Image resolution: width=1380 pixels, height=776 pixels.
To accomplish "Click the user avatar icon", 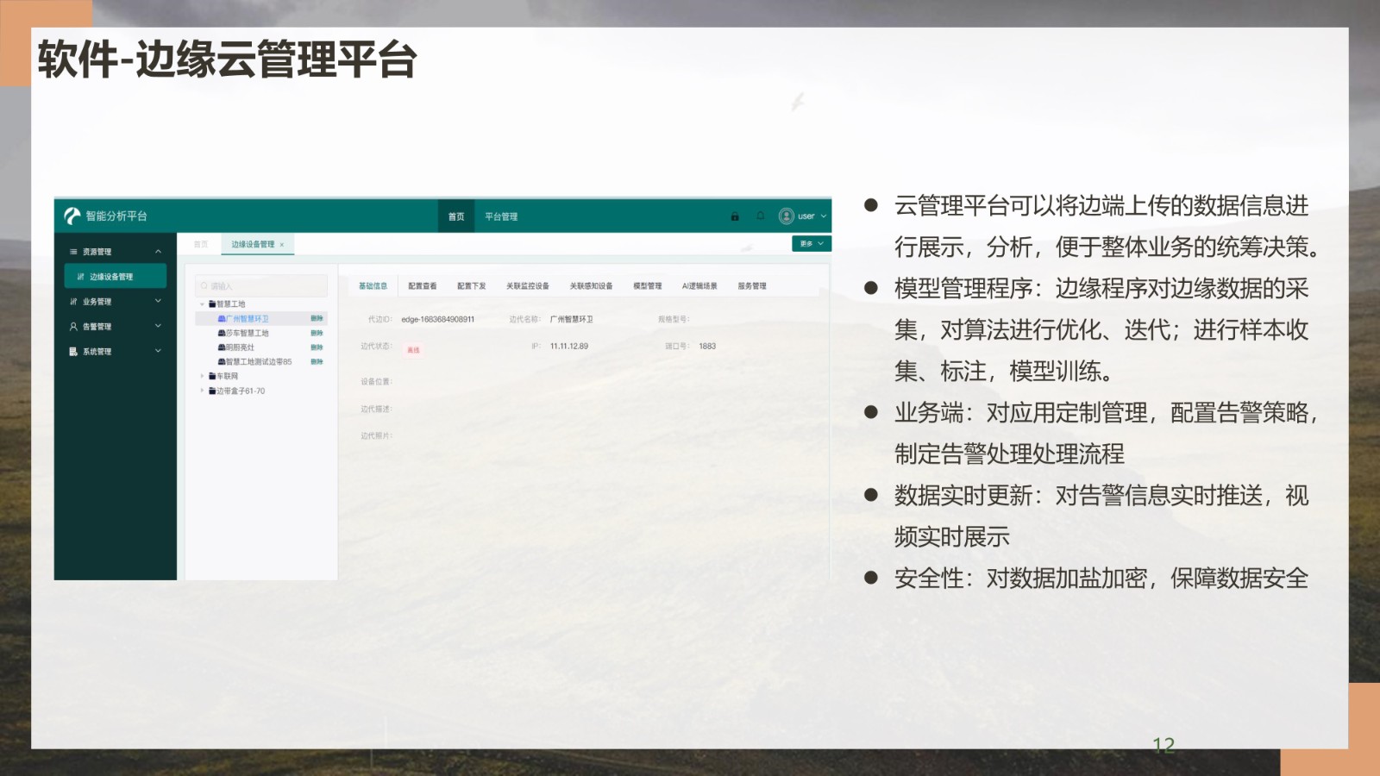I will tap(786, 216).
